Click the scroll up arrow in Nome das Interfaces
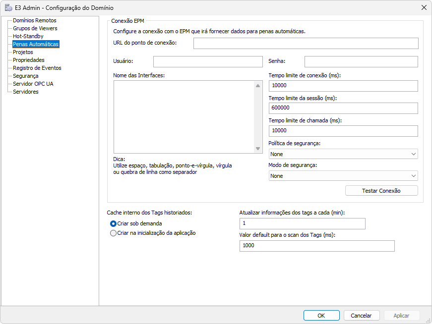The height and width of the screenshot is (324, 432). 258,86
